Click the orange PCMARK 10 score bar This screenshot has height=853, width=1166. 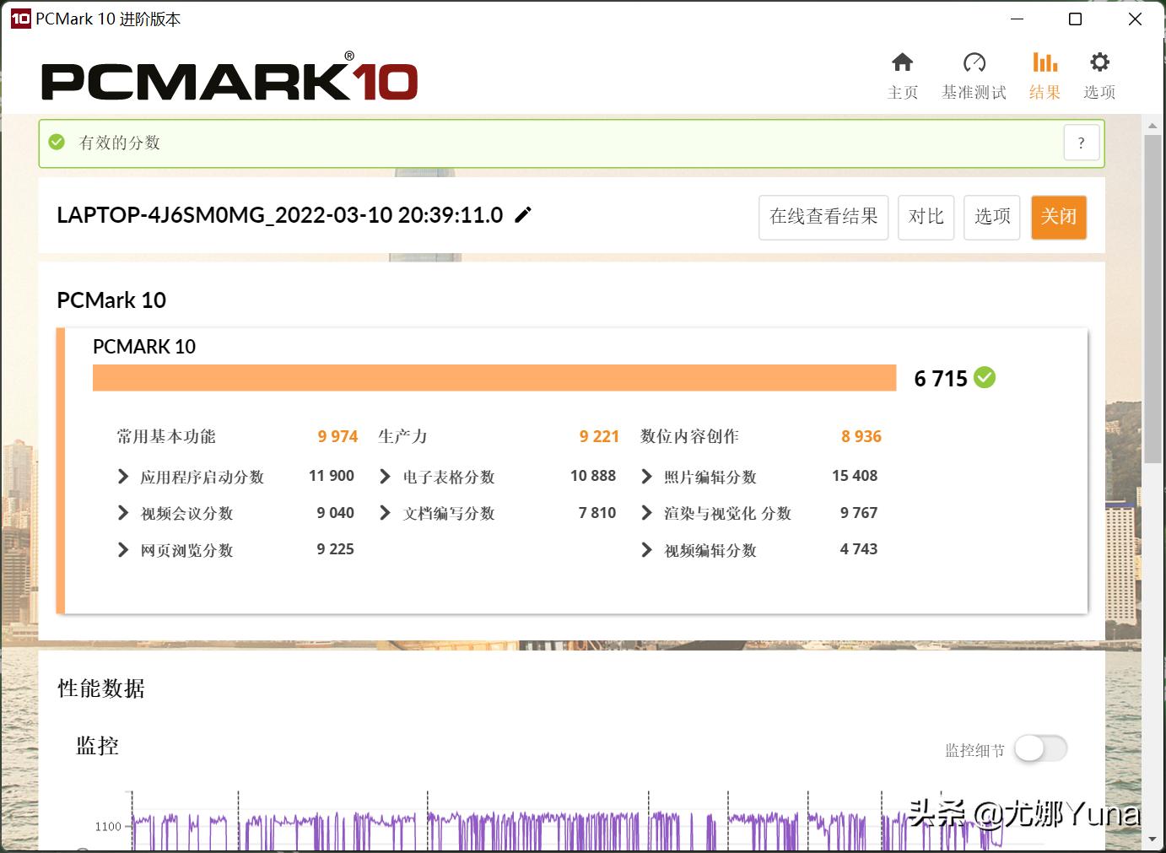click(x=494, y=378)
